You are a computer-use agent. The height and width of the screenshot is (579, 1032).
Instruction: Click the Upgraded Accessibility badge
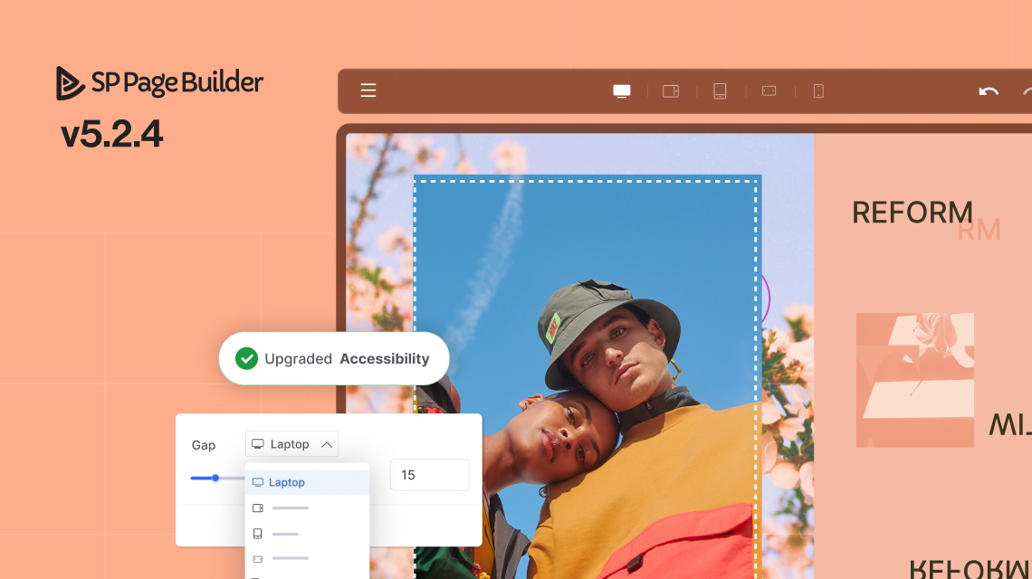click(334, 358)
